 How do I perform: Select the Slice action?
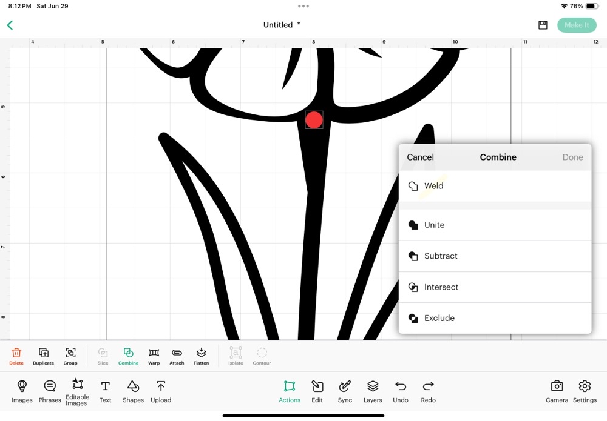103,356
